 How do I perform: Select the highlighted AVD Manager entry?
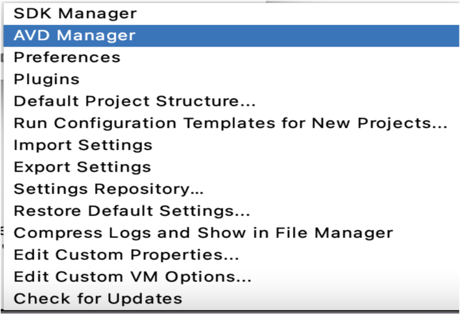[75, 35]
